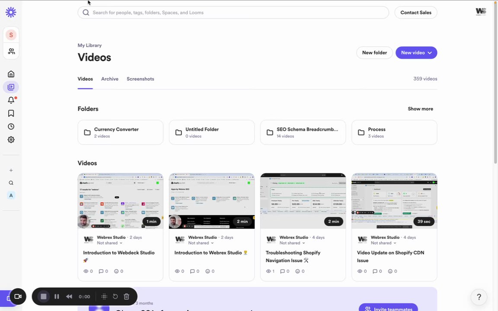The height and width of the screenshot is (311, 498).
Task: Click reaction smiley on Troubleshooting Shopify Navigation card
Action: coord(297,271)
